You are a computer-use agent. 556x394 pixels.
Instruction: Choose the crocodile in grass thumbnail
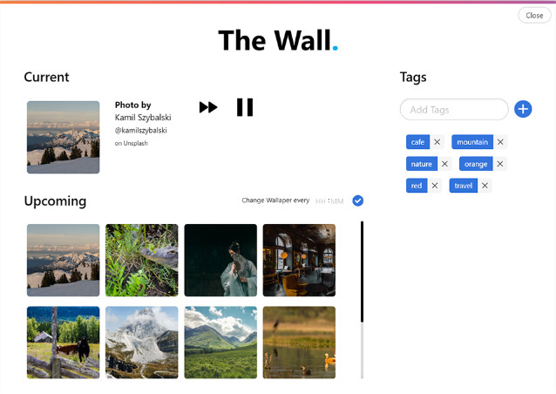pos(141,260)
